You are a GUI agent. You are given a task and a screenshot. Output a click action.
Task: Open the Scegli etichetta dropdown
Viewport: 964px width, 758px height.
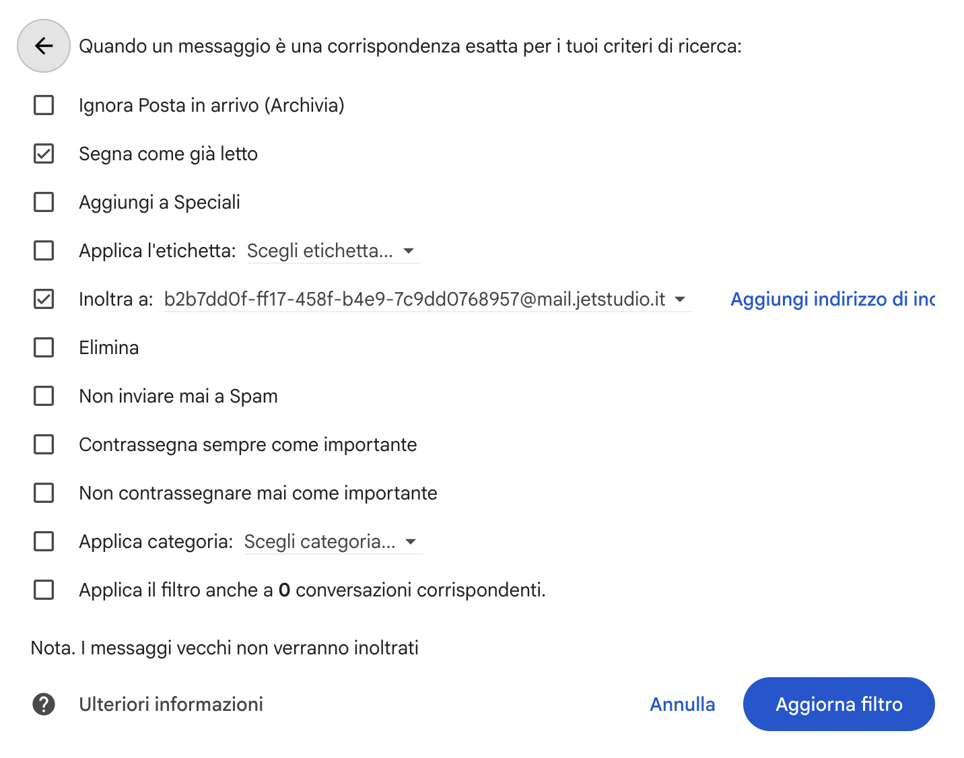(333, 251)
